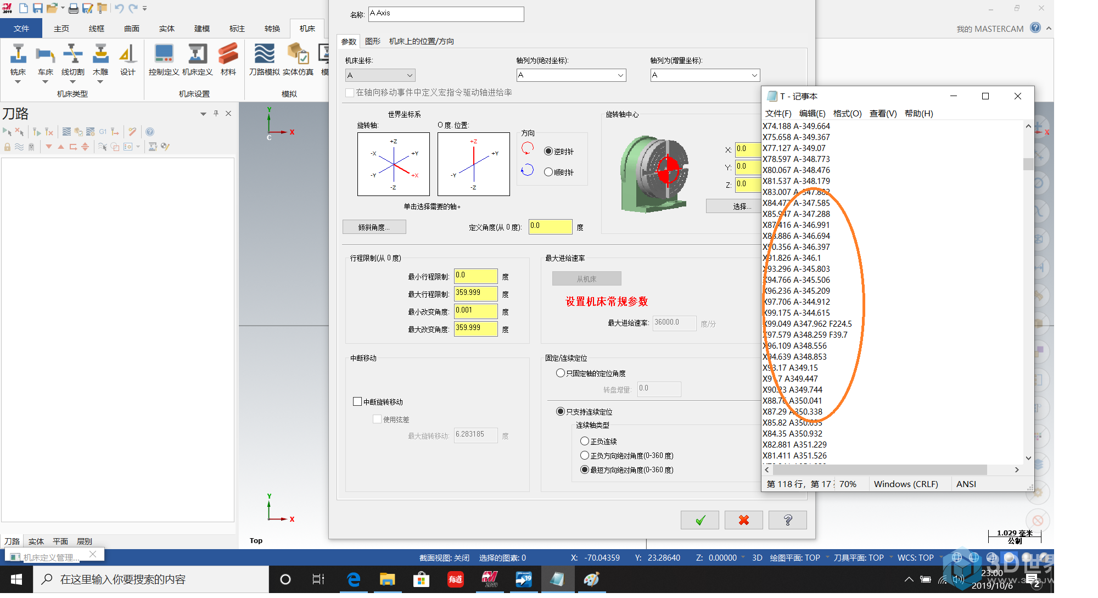Click the Redo arrow icon

133,8
